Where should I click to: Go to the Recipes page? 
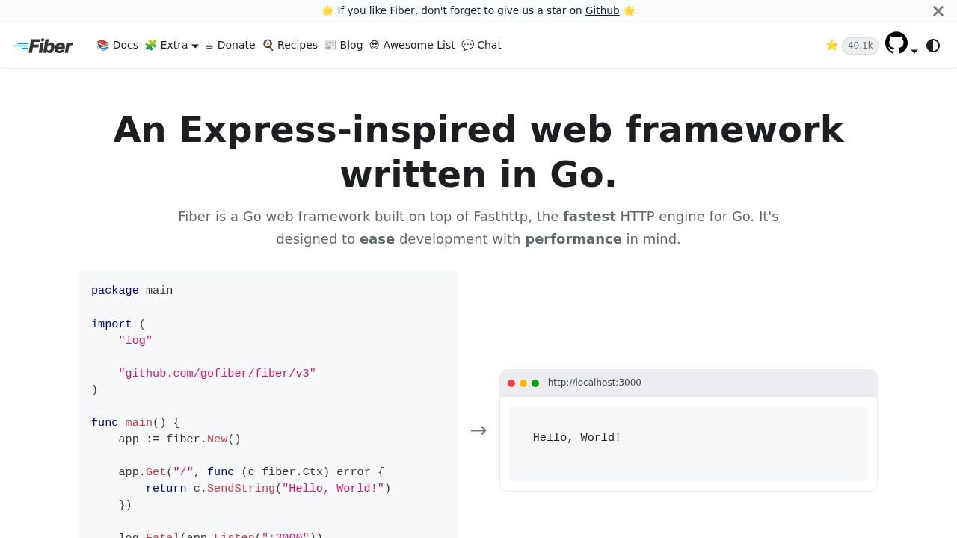click(x=290, y=45)
